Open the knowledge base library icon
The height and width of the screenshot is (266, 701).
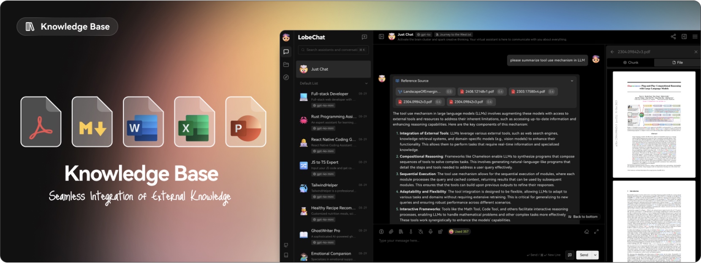point(401,231)
